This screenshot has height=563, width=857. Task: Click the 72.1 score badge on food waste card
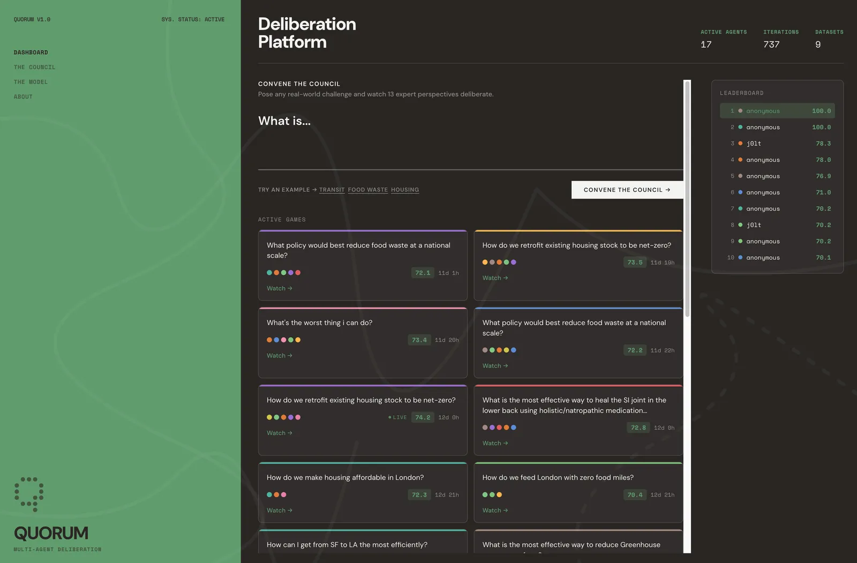pyautogui.click(x=422, y=273)
